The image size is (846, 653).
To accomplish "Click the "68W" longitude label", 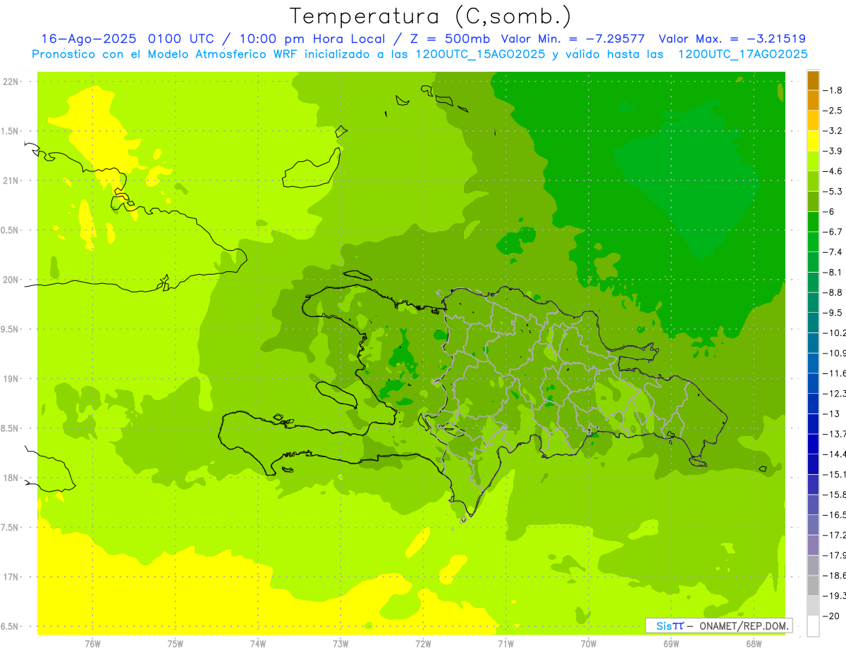I will click(x=754, y=644).
